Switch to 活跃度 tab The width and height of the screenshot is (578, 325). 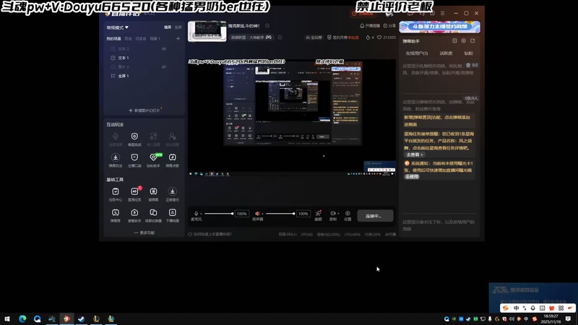tap(446, 53)
